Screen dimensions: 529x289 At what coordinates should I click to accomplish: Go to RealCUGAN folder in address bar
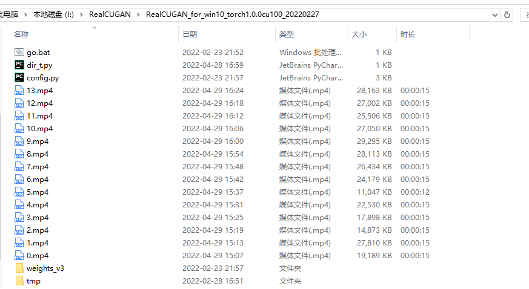[x=110, y=15]
